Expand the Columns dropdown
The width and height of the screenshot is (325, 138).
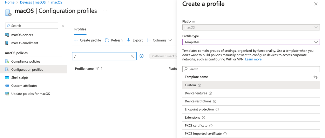159,40
